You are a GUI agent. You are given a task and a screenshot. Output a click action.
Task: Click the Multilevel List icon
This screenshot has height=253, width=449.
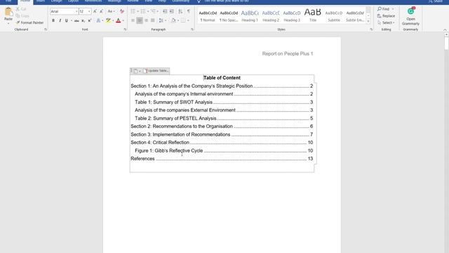(x=153, y=11)
